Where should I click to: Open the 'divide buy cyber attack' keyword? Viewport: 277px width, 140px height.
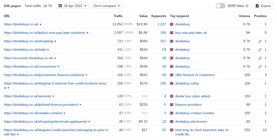193,96
